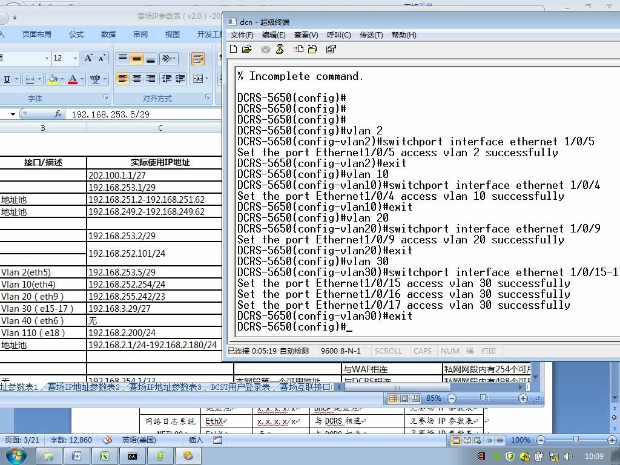620x465 pixels.
Task: Click Open file icon in HyperTerminal toolbar
Action: (x=247, y=49)
